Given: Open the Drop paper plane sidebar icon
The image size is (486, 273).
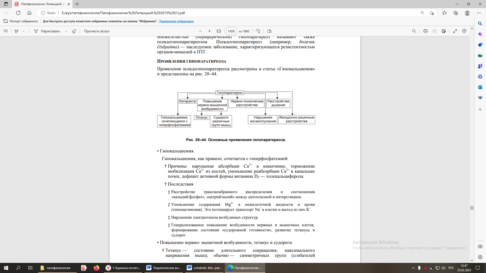Looking at the screenshot, I should click(480, 98).
